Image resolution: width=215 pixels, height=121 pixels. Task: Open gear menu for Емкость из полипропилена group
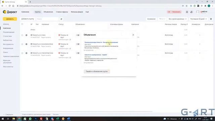point(26,44)
